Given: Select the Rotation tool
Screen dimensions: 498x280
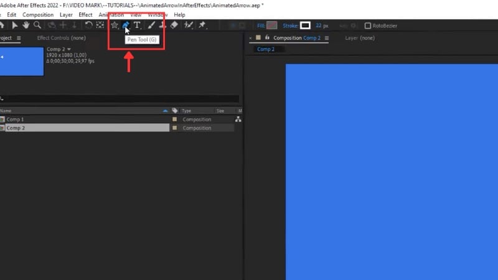Looking at the screenshot, I should click(88, 25).
